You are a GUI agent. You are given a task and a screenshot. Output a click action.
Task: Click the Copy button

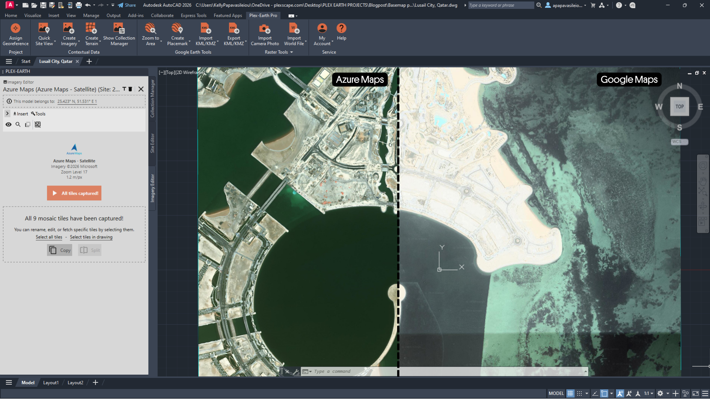[60, 250]
